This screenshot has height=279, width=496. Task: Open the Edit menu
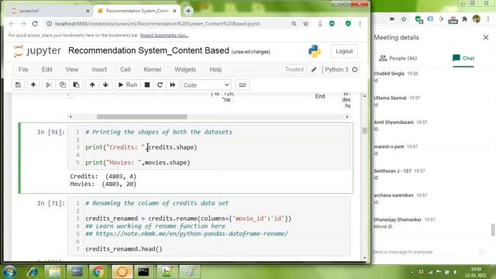point(46,70)
